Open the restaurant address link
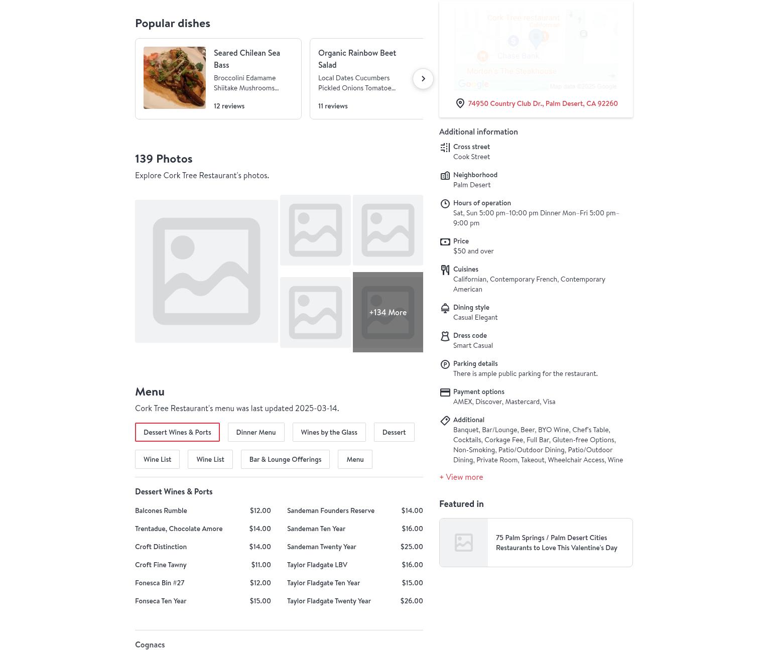The image size is (768, 650). coord(543,103)
